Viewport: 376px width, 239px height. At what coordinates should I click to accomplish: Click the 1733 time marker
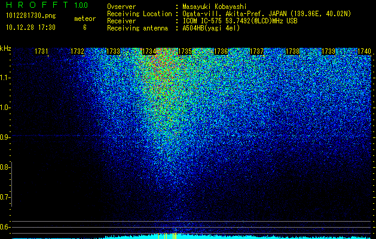point(113,51)
